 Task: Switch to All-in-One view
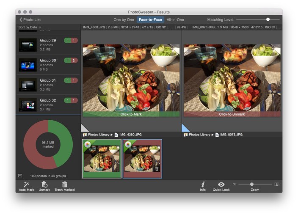(x=175, y=20)
